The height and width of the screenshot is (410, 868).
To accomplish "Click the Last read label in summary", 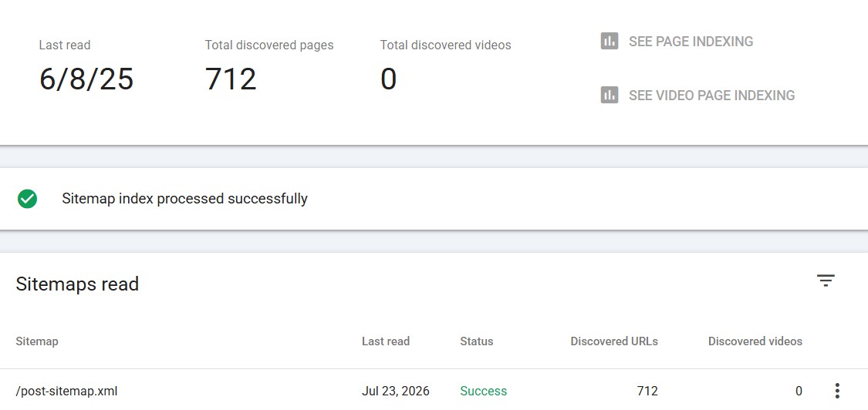I will (x=65, y=45).
